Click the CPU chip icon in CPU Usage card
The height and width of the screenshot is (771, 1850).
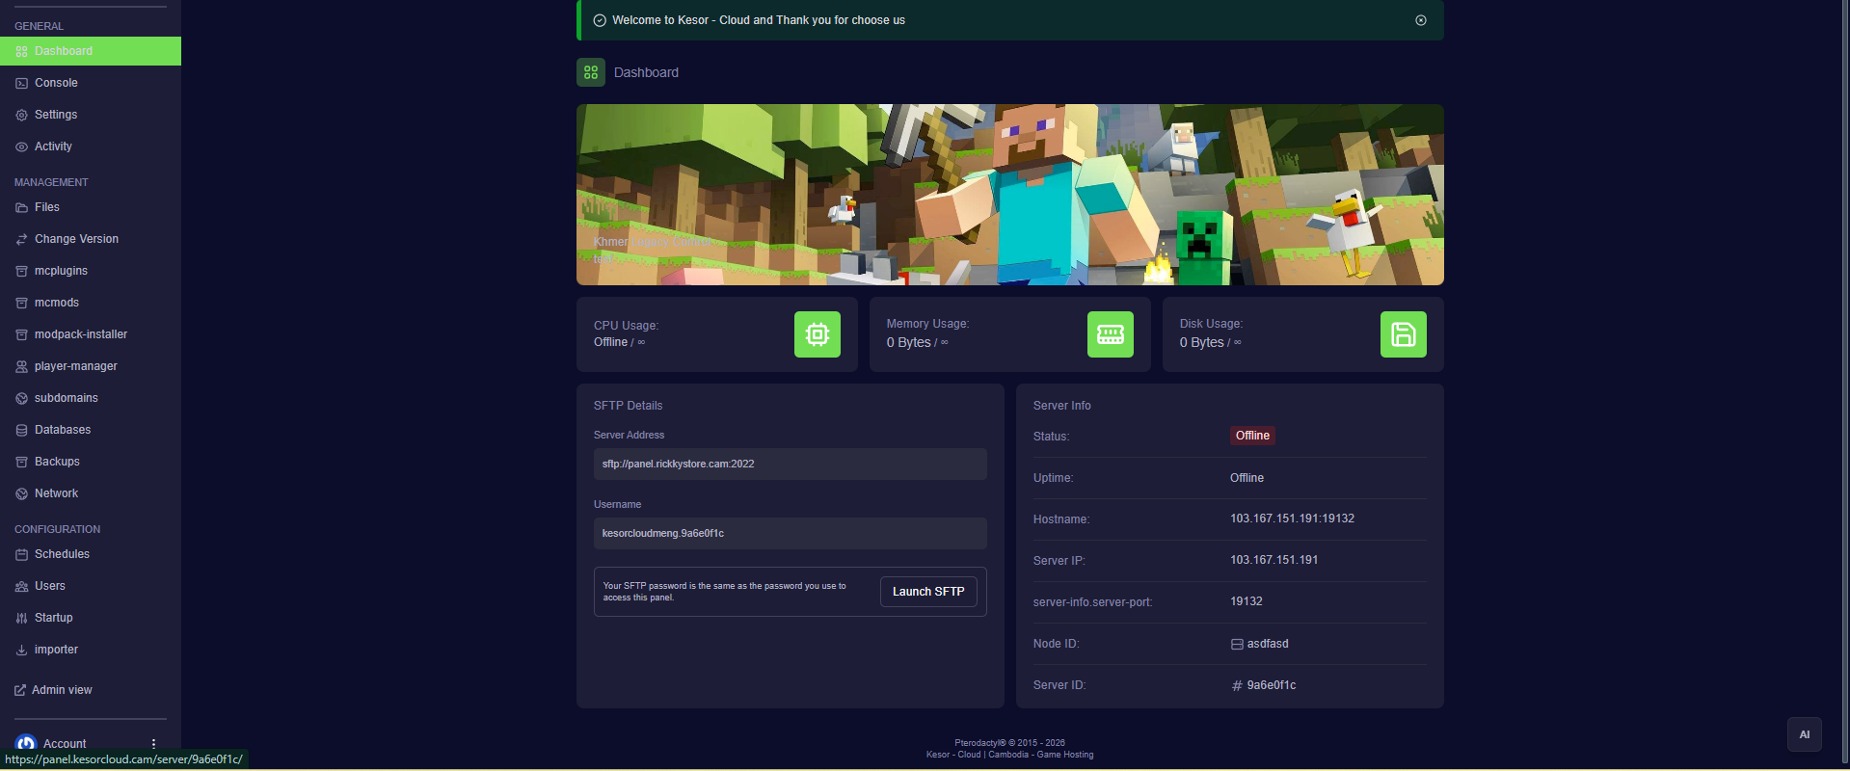(818, 334)
